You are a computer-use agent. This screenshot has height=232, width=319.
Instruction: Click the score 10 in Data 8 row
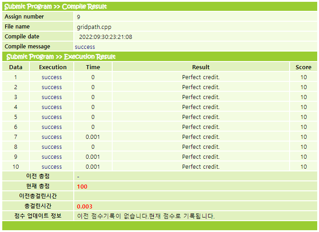[x=304, y=147]
